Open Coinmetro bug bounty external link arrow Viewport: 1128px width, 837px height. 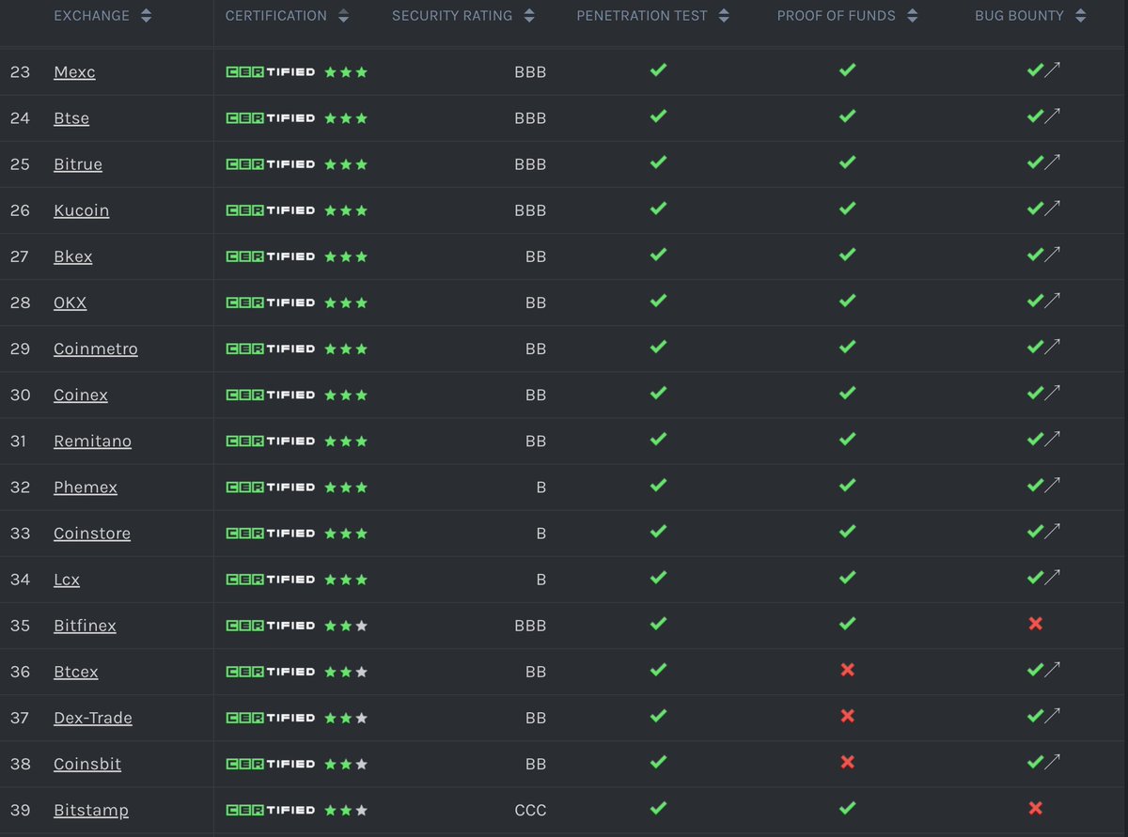click(1053, 347)
